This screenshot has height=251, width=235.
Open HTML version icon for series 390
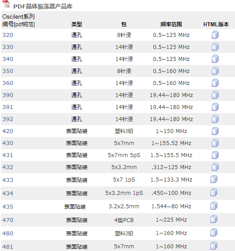[x=215, y=95]
